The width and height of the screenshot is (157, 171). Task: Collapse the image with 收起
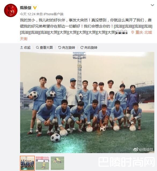tap(25, 48)
